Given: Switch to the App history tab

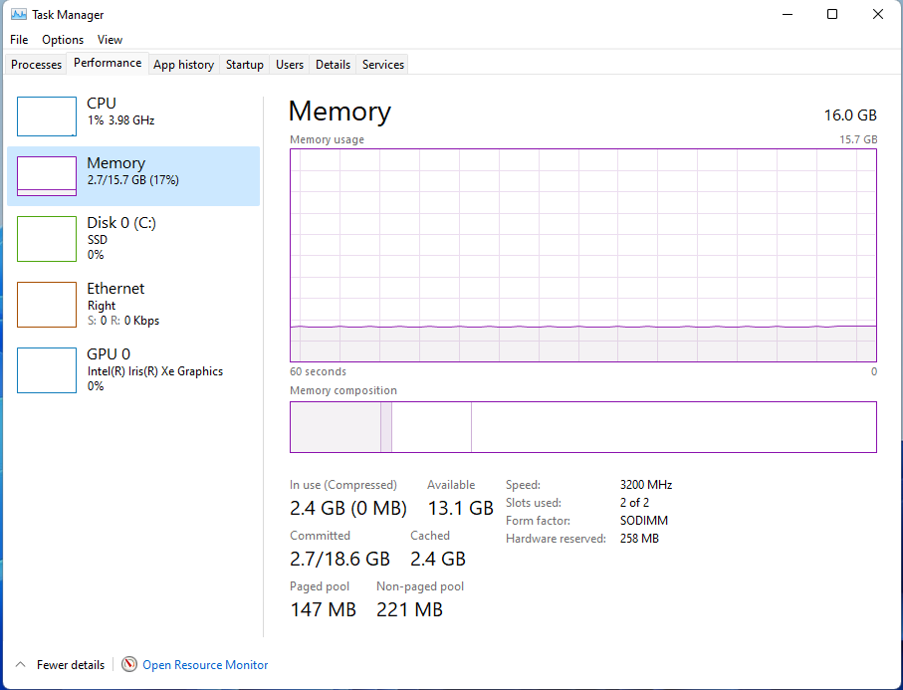Looking at the screenshot, I should tap(184, 65).
